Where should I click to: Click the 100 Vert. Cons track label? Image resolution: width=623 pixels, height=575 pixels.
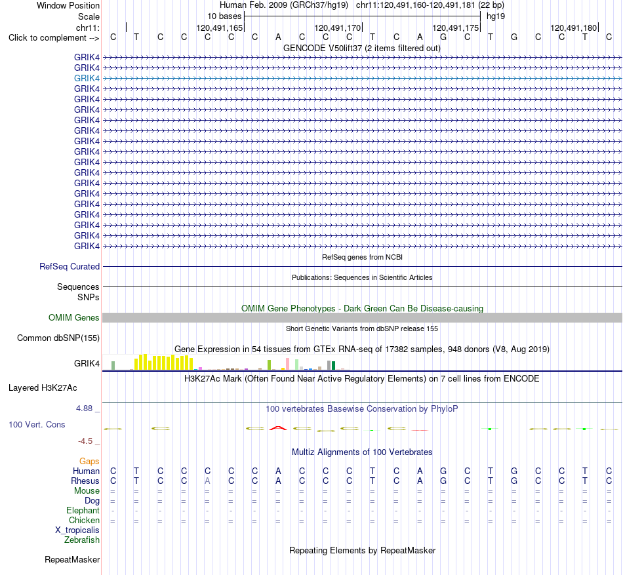tap(37, 424)
